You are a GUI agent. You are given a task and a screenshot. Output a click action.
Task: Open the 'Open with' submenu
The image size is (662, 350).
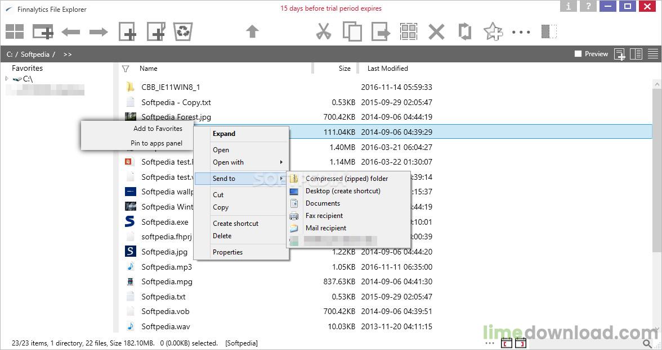[x=241, y=162]
